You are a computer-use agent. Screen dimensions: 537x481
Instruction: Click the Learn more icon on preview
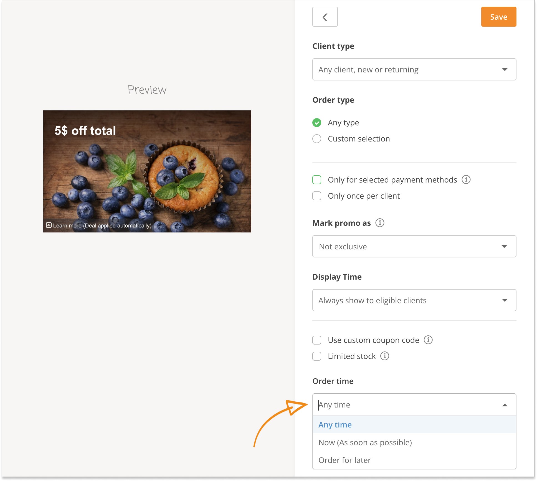coord(49,225)
